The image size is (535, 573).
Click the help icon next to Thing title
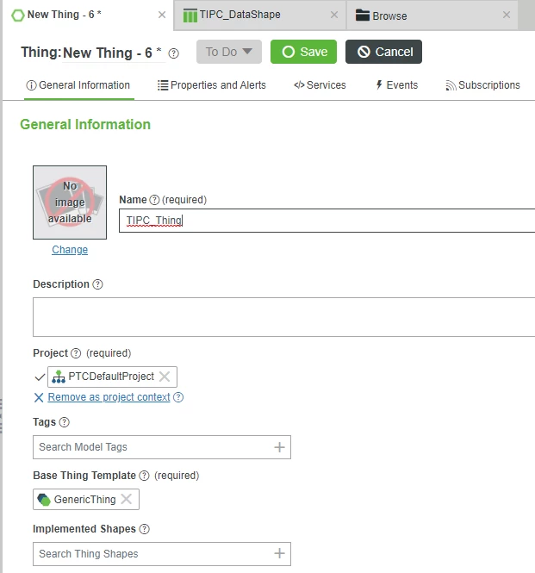173,53
